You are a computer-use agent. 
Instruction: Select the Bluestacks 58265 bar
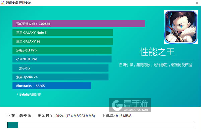(52, 86)
